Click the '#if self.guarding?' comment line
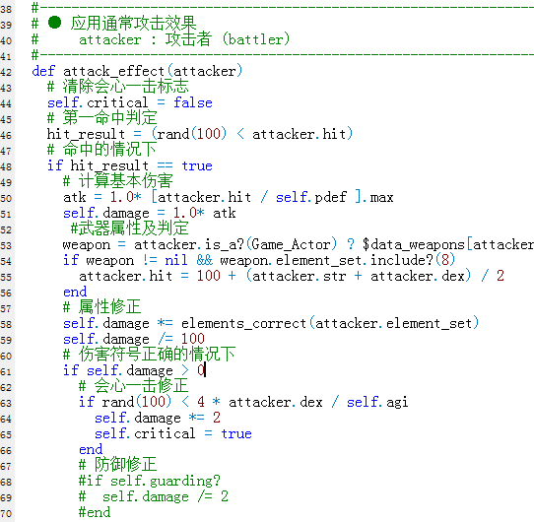The image size is (534, 522). click(150, 481)
